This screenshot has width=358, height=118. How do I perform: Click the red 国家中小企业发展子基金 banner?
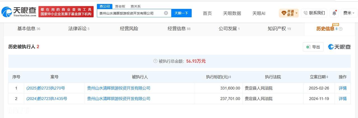tap(66, 12)
